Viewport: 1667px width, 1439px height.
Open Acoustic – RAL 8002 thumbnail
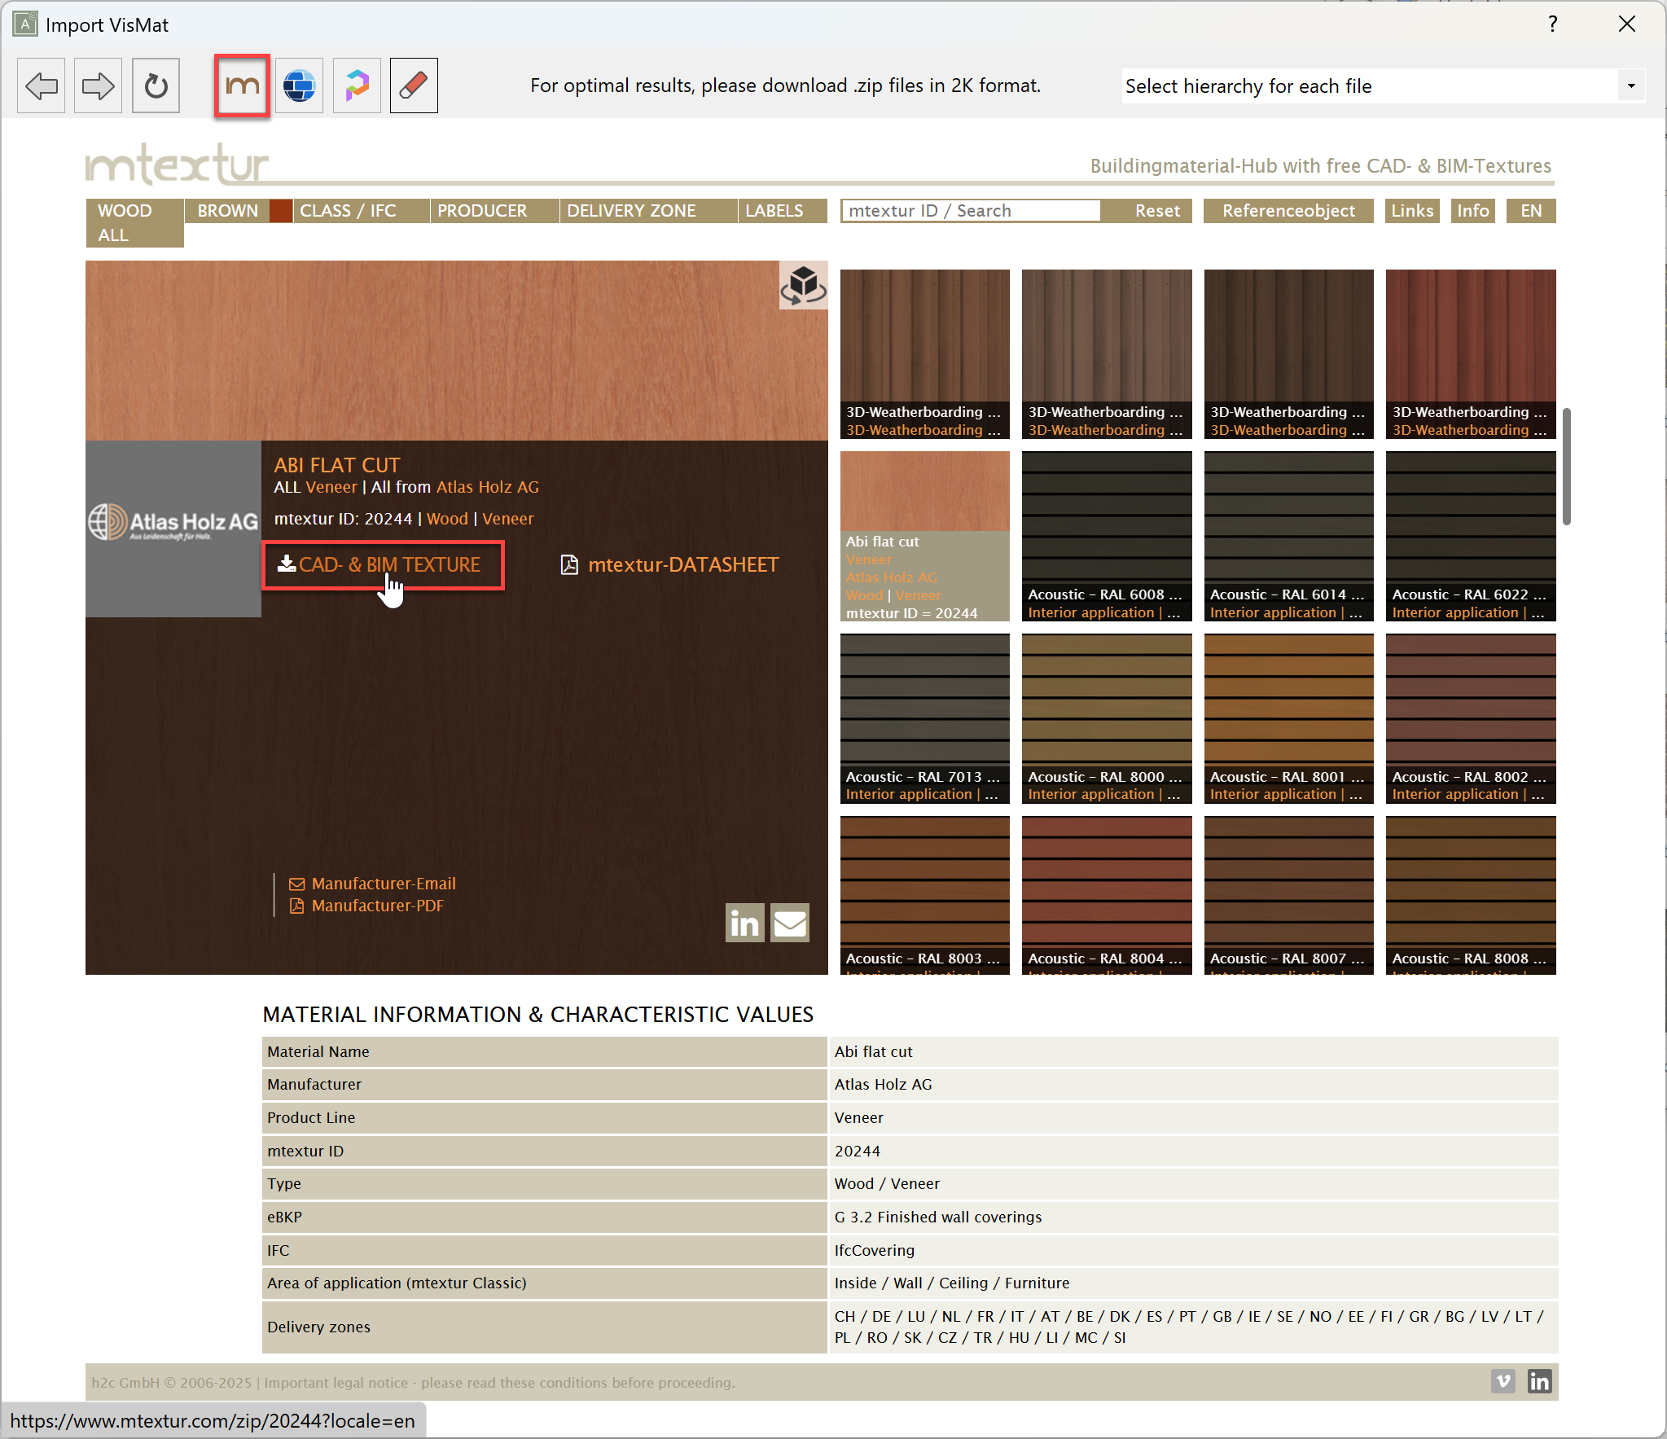pyautogui.click(x=1471, y=718)
